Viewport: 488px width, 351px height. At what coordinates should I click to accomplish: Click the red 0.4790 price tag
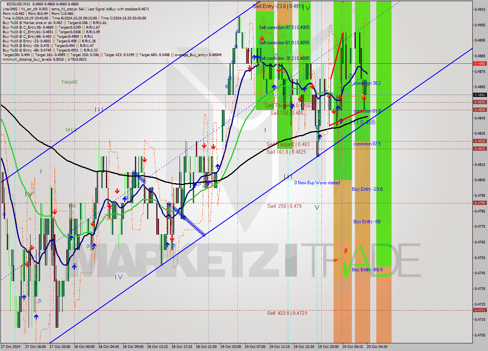480,203
